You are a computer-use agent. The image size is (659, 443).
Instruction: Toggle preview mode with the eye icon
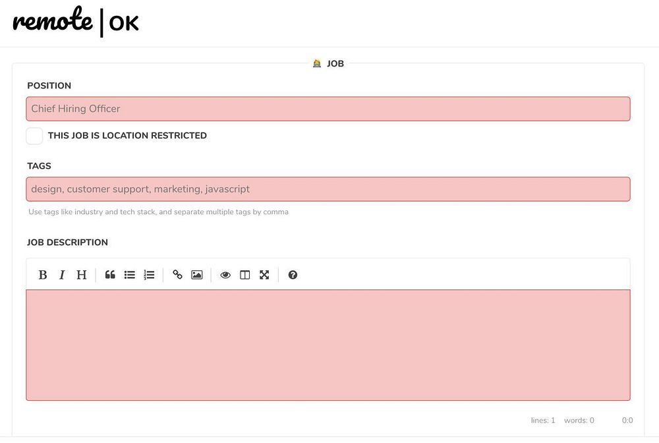225,275
